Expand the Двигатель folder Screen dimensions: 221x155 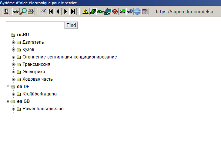point(13,42)
